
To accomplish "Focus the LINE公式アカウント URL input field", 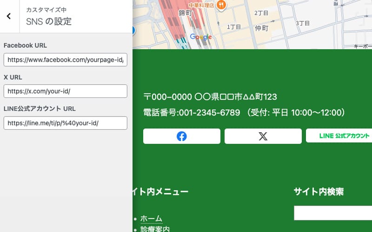I will (65, 123).
